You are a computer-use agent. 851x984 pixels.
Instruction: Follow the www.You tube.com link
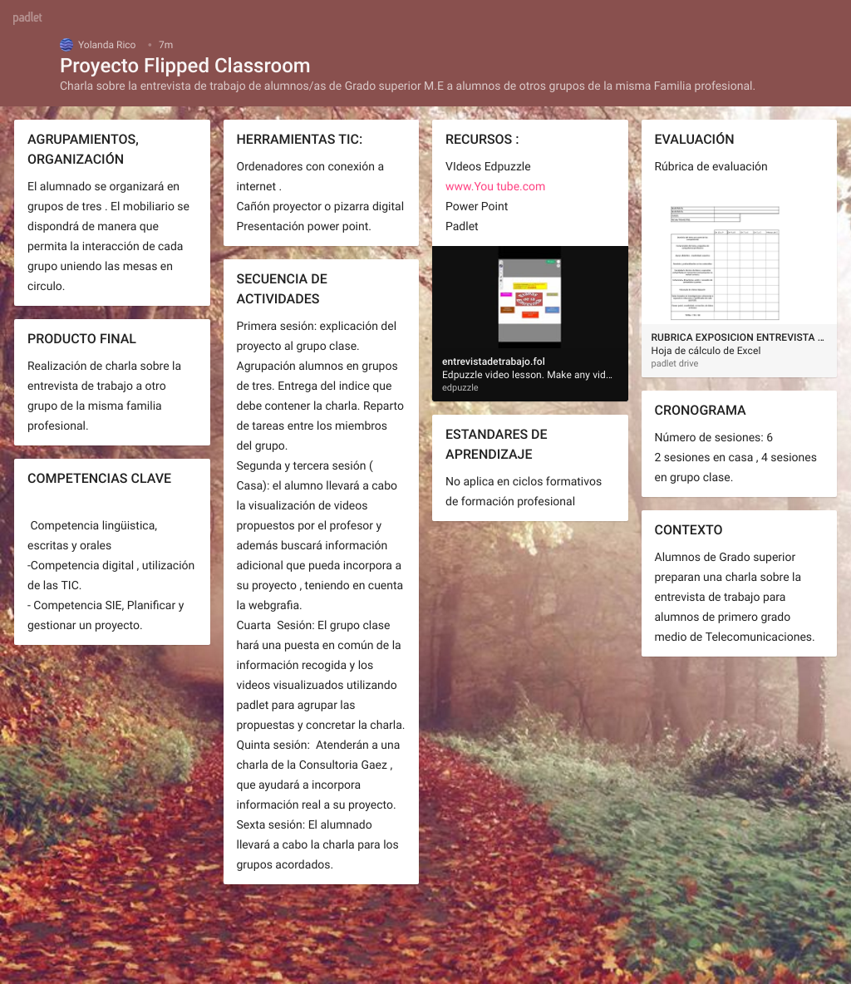click(x=495, y=186)
